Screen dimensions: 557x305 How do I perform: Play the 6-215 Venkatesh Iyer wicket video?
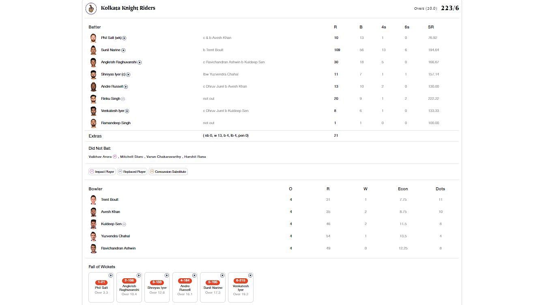[x=250, y=275]
